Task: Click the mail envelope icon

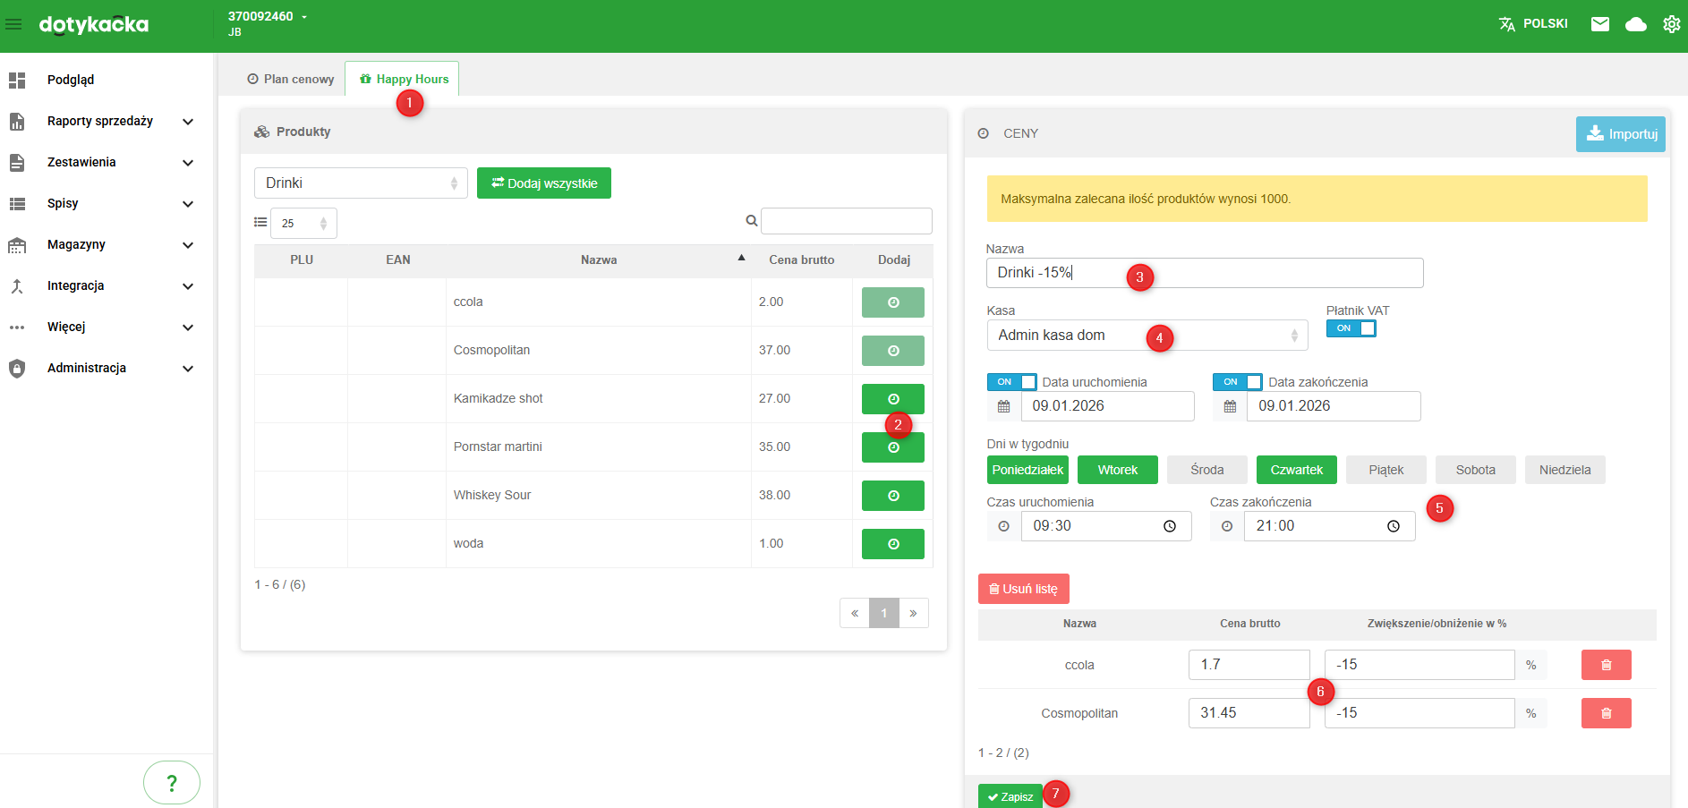Action: coord(1600,24)
